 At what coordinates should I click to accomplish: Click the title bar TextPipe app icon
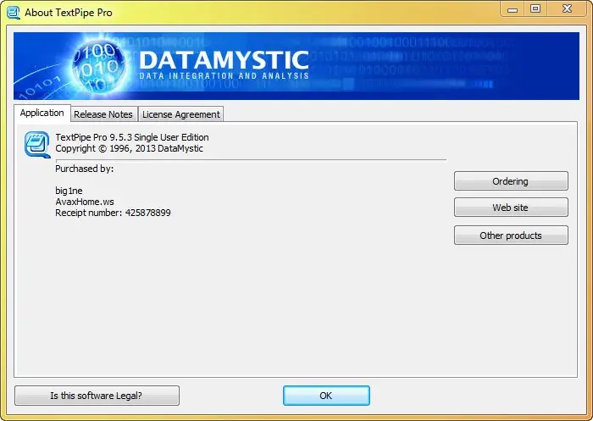14,13
